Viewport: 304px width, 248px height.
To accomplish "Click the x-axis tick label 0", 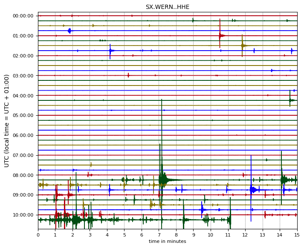I will (38, 235).
